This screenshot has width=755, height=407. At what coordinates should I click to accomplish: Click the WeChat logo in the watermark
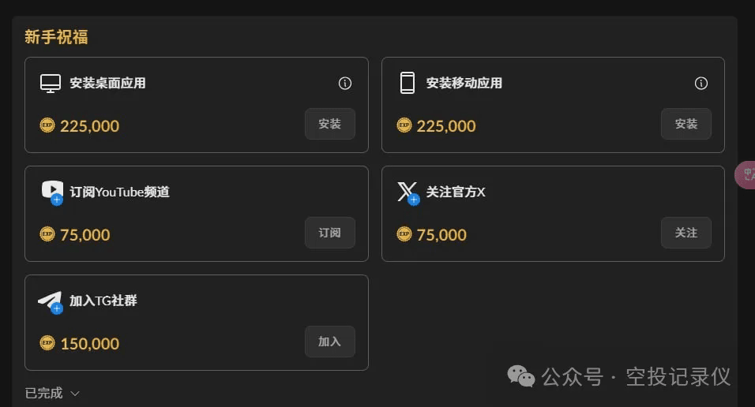tap(521, 375)
